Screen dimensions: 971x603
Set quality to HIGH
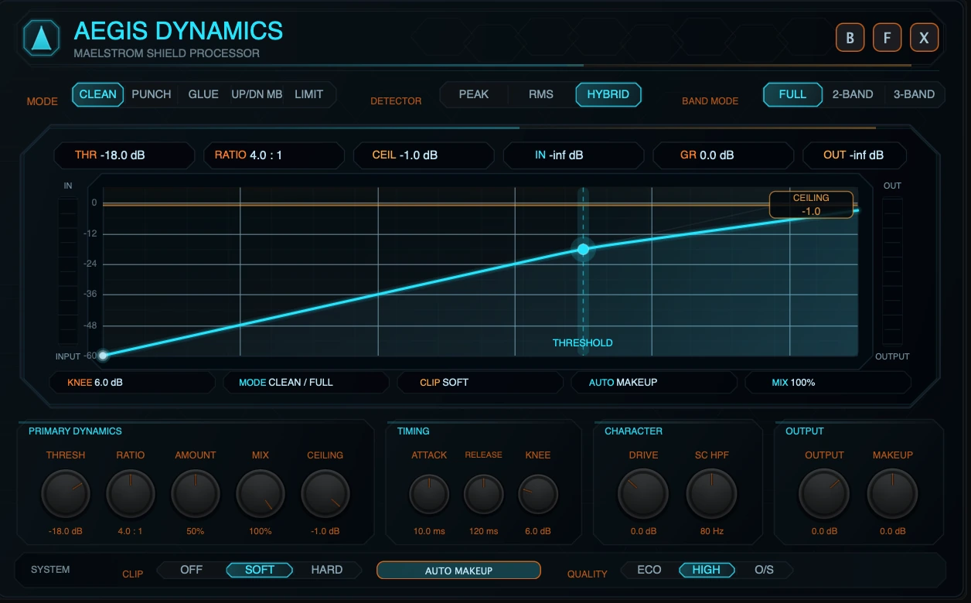point(707,570)
